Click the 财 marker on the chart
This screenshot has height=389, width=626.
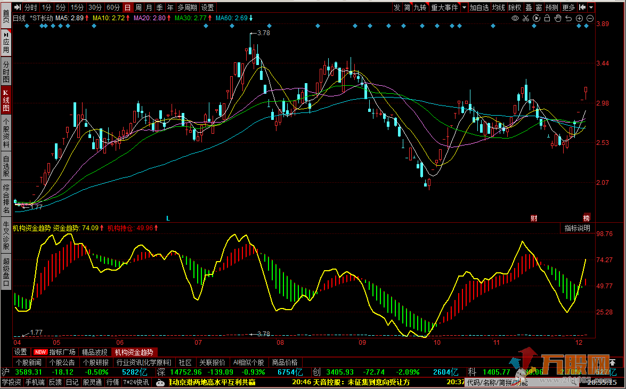point(534,218)
